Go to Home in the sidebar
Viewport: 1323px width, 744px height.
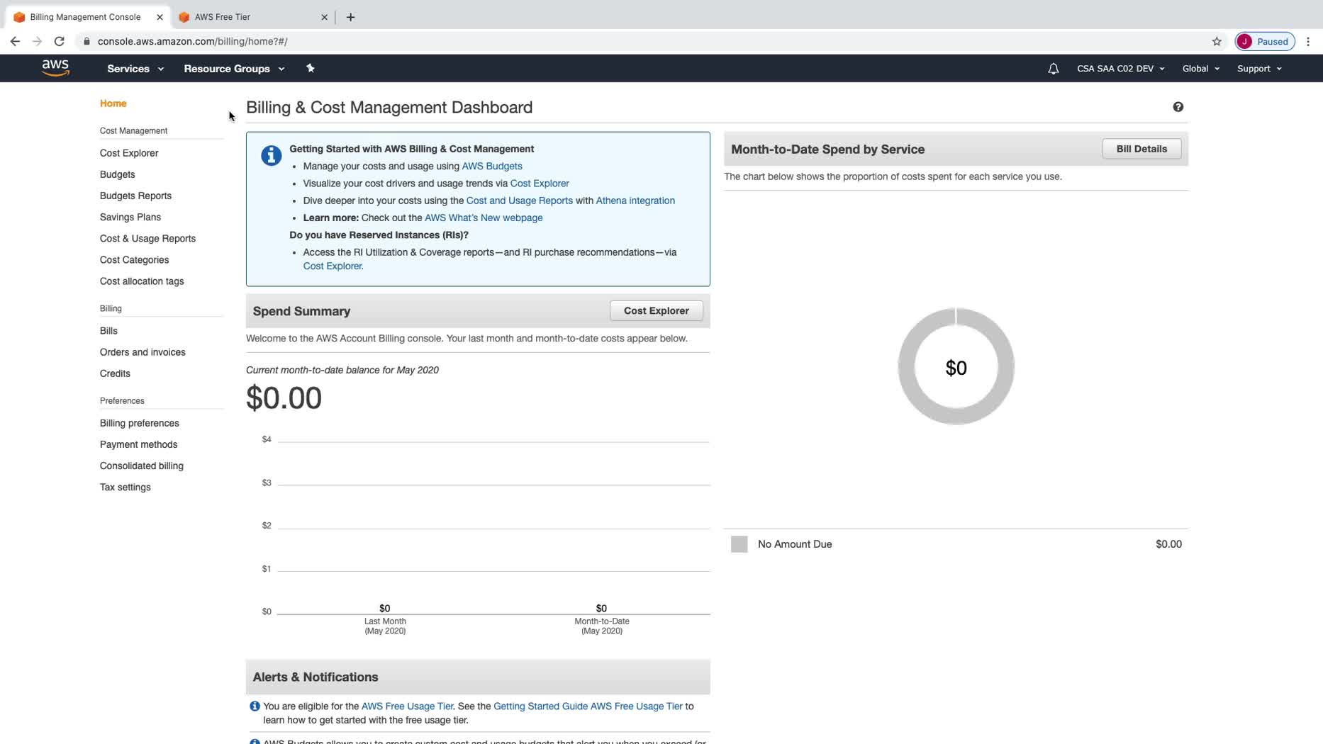tap(113, 103)
